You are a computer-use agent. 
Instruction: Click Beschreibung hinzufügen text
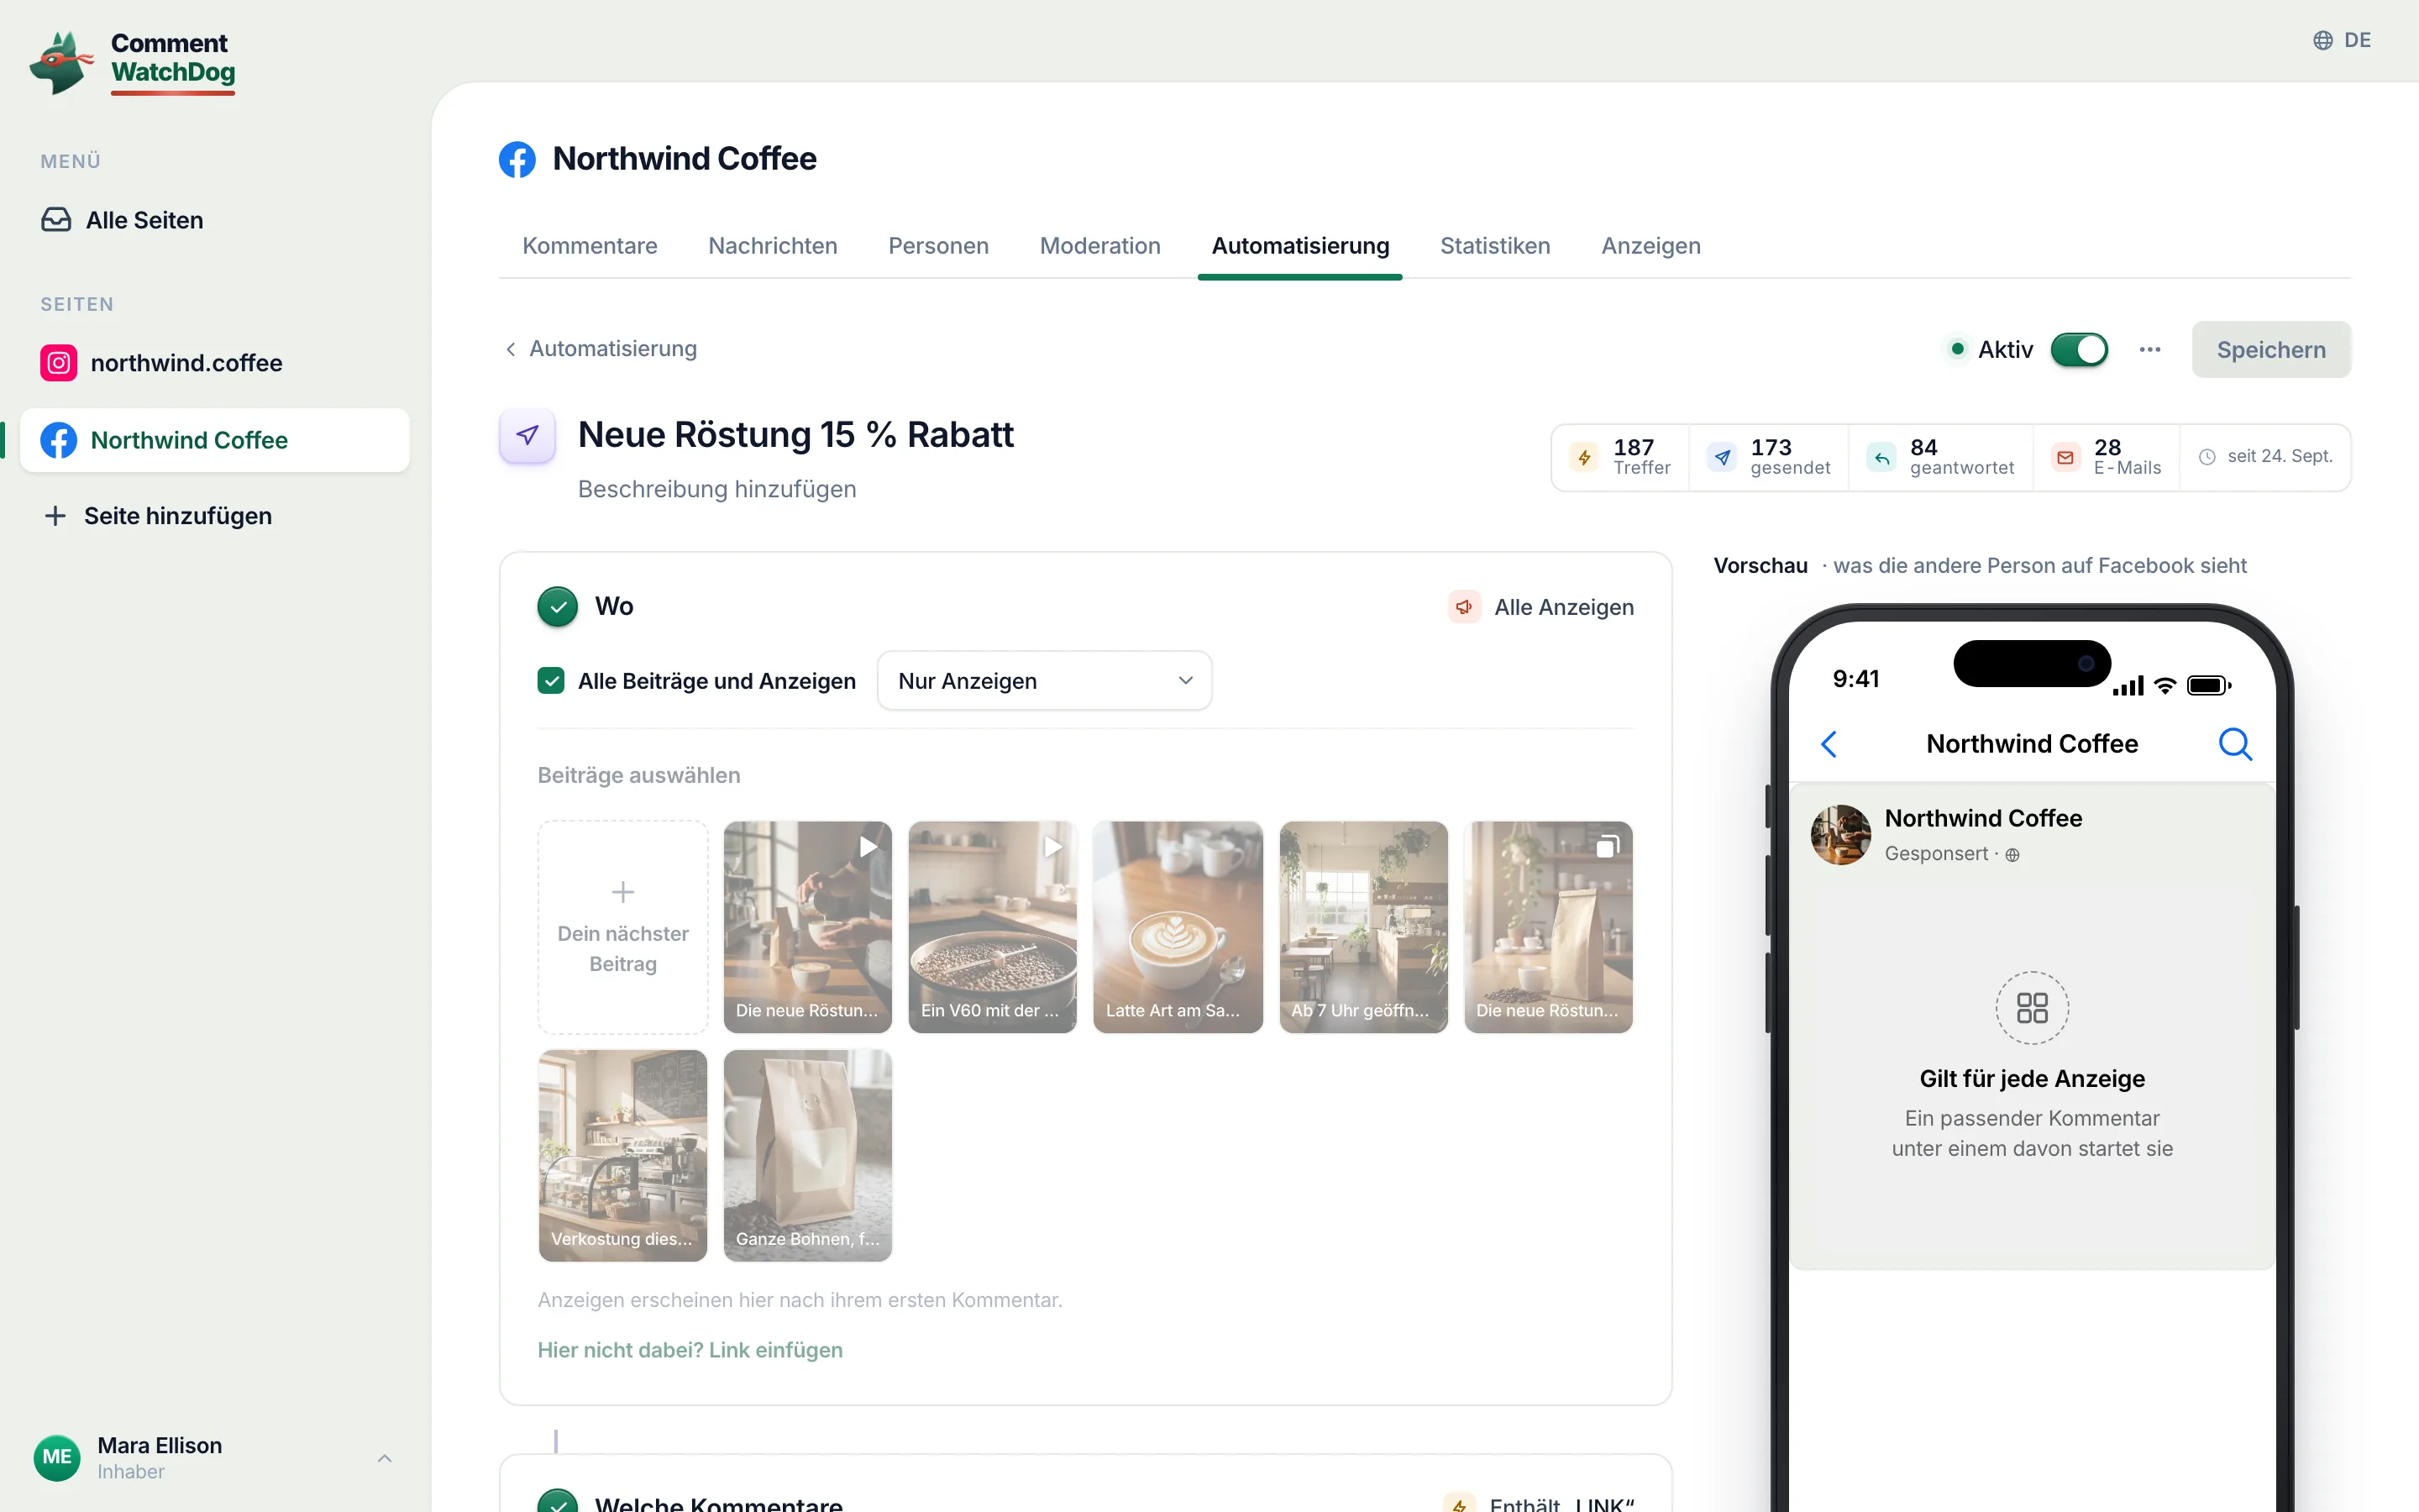[x=716, y=489]
